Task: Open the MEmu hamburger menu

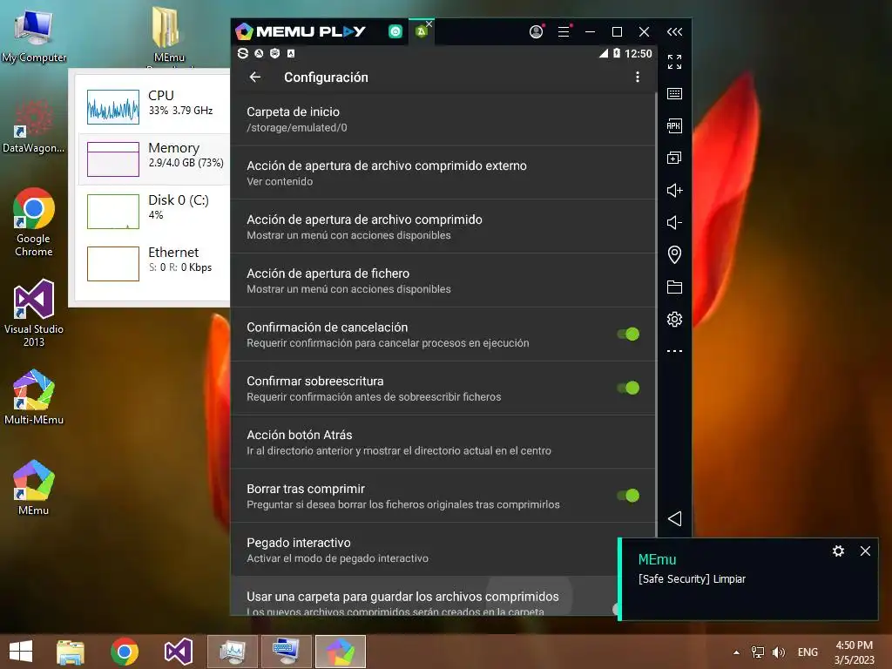Action: [564, 32]
